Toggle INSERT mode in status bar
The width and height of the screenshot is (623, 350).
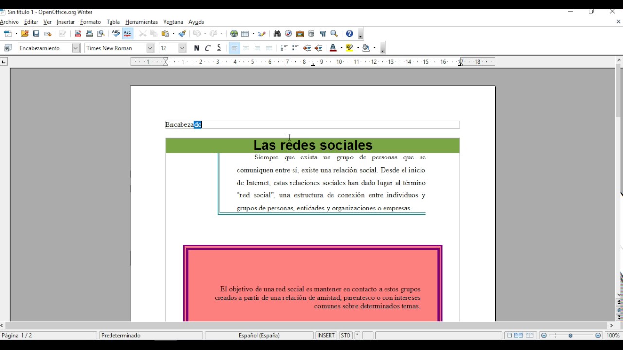326,335
